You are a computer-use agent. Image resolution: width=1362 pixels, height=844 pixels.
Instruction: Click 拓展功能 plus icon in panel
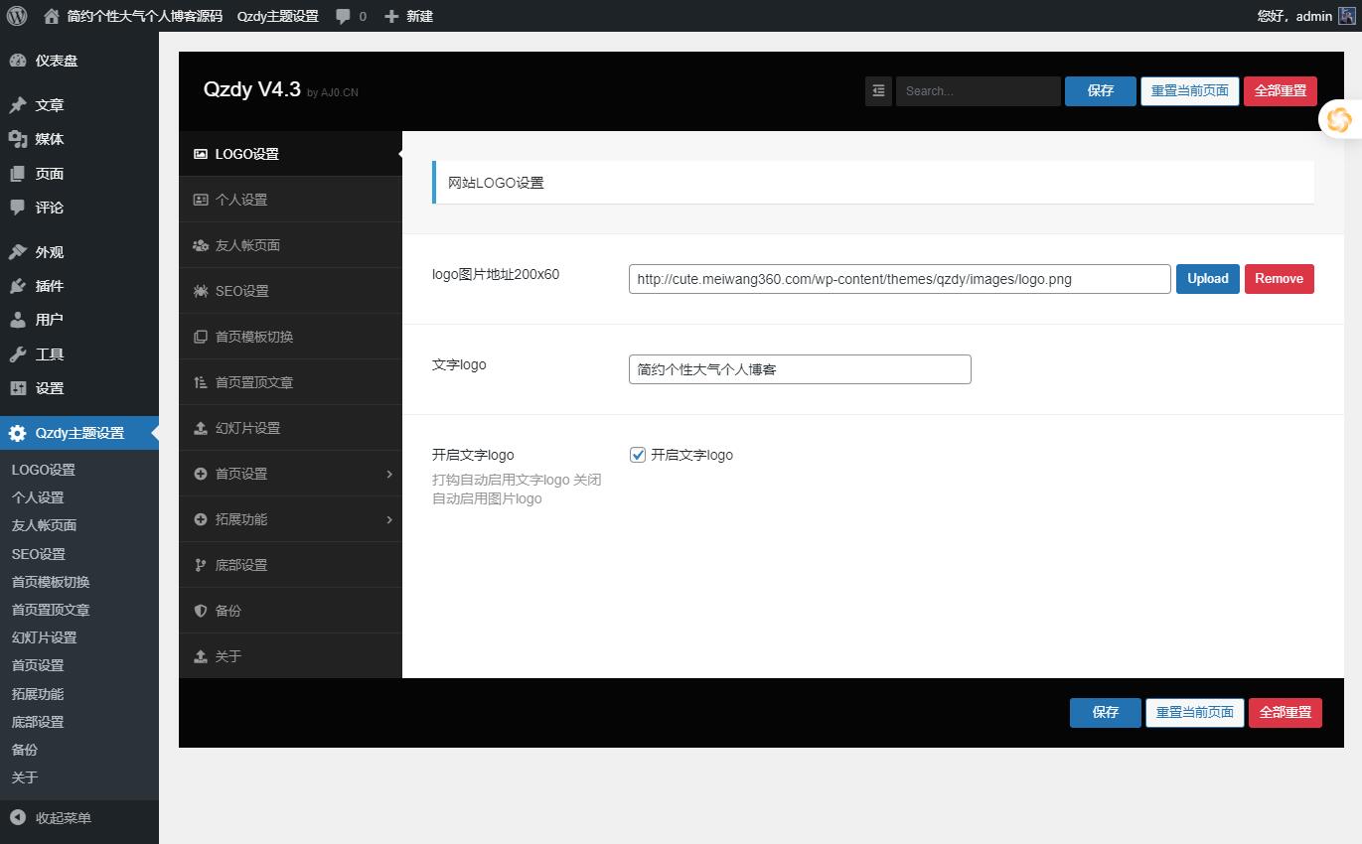200,519
